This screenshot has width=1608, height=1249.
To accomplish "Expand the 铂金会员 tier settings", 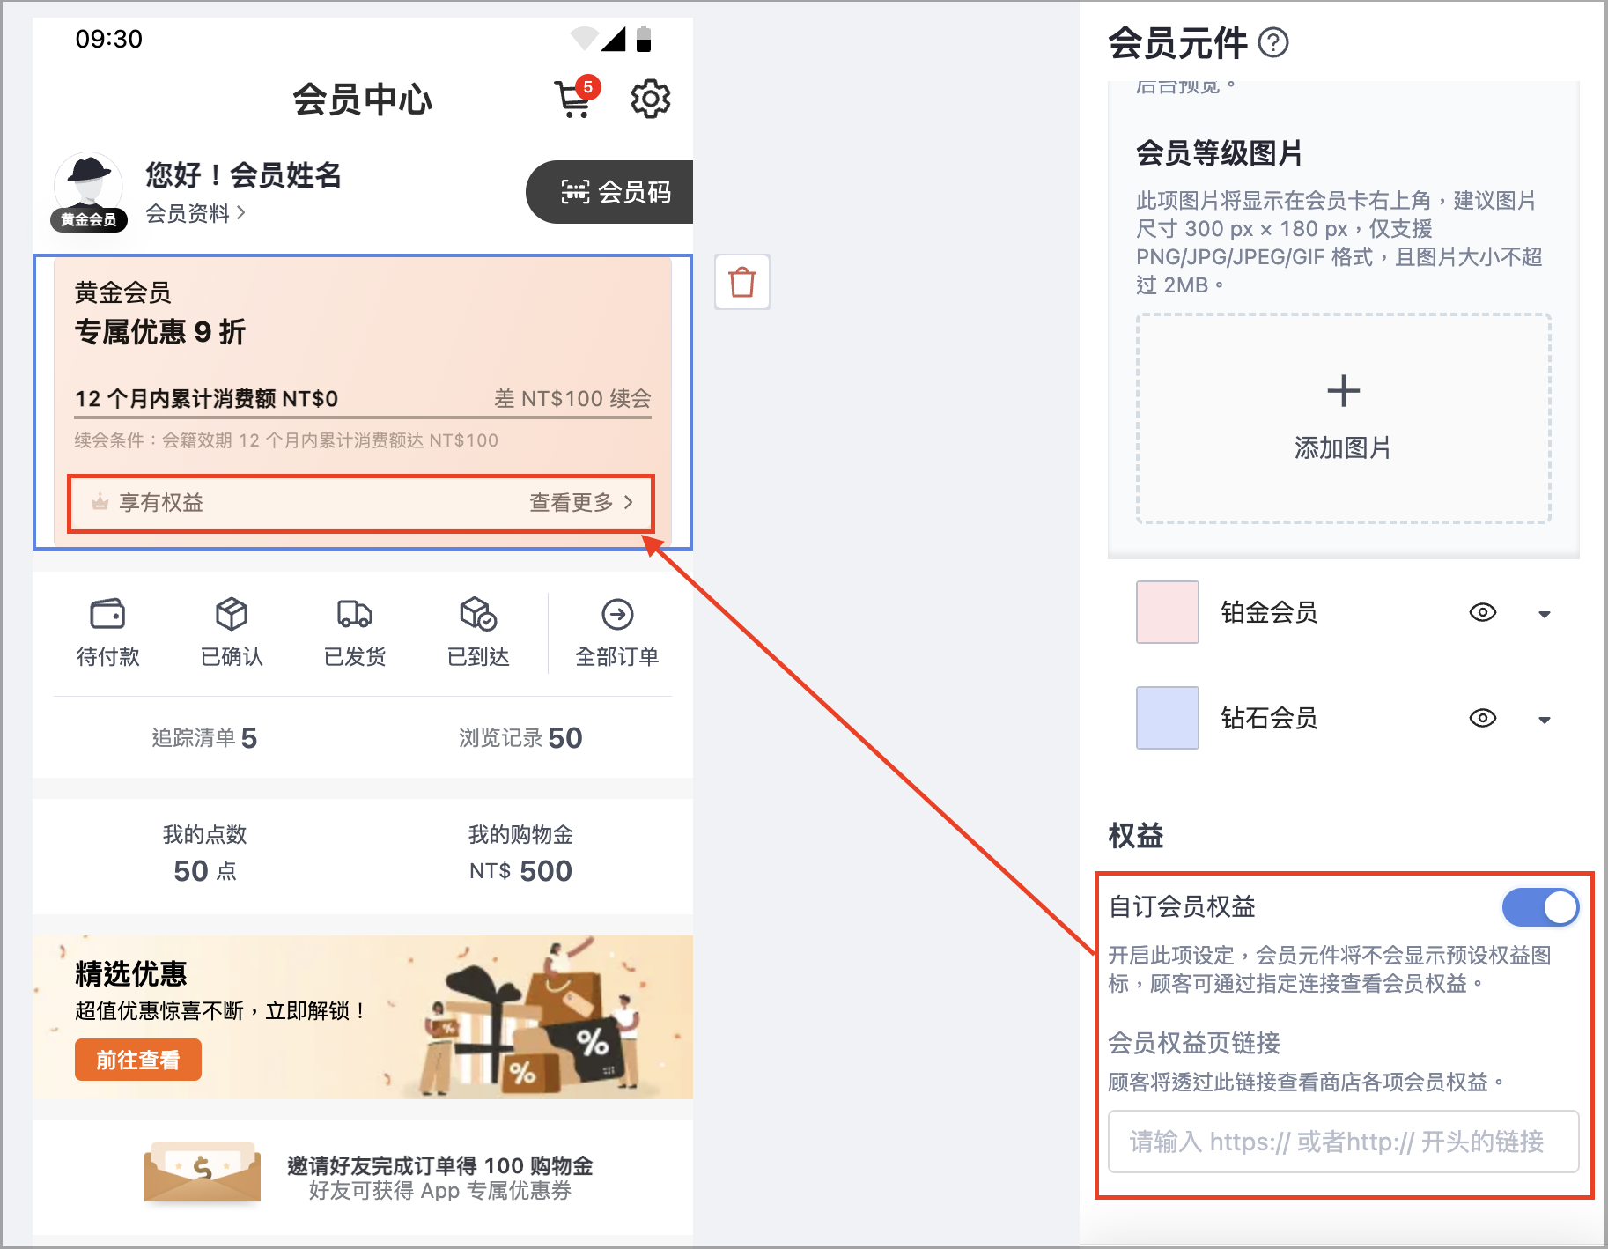I will 1545,614.
